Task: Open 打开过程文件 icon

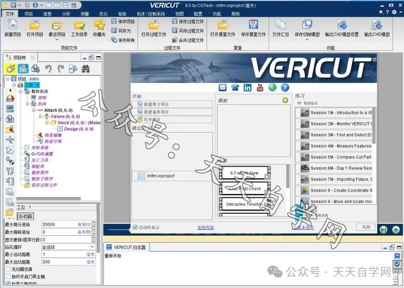Action: point(154,25)
